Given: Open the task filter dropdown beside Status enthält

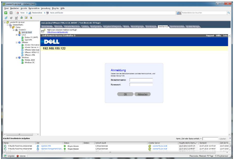Looking at the screenshot, I should click(201, 139).
